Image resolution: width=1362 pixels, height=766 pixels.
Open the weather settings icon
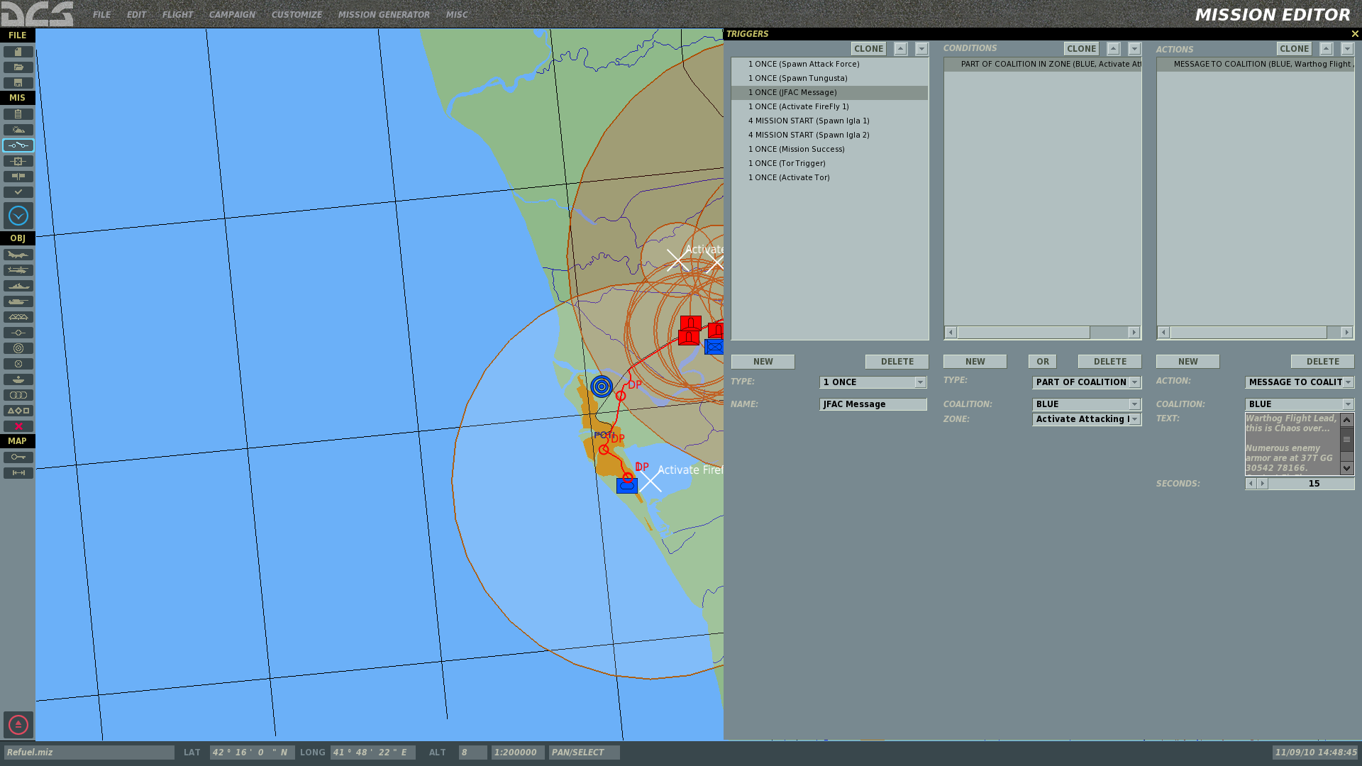tap(18, 130)
